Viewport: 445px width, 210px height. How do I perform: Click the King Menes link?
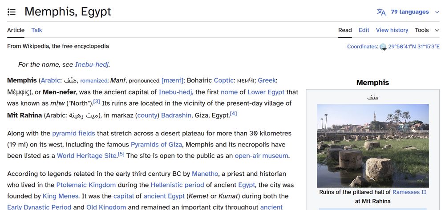click(x=60, y=196)
